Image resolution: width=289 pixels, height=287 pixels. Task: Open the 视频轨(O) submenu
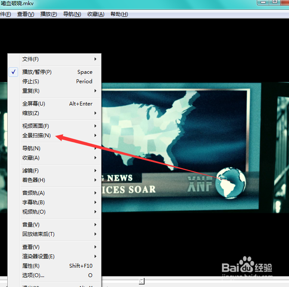click(60, 212)
